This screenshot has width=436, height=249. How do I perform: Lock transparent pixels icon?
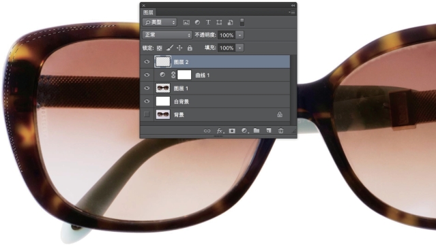click(x=160, y=48)
